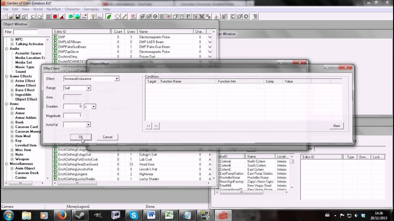Click the text lines icon at toolbar end
This screenshot has height=221, width=394.
tap(255, 17)
